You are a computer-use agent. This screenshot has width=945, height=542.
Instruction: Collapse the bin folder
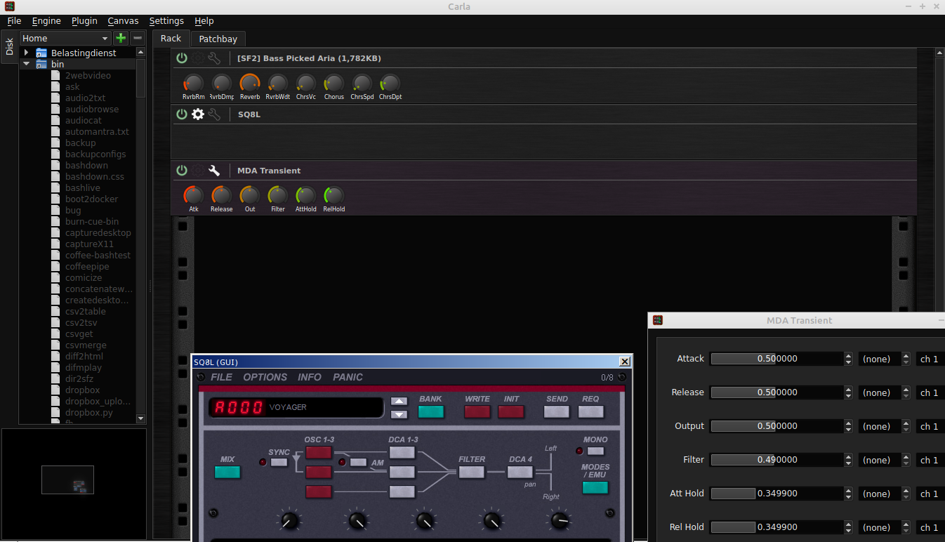coord(27,64)
